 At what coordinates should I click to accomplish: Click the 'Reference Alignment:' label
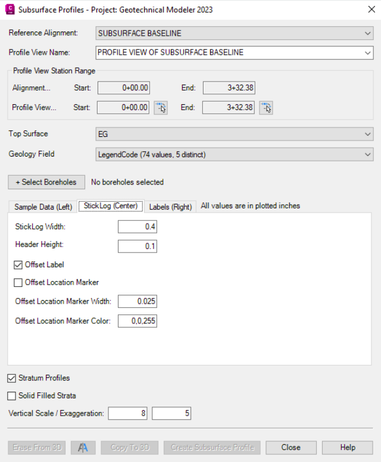[x=43, y=33]
